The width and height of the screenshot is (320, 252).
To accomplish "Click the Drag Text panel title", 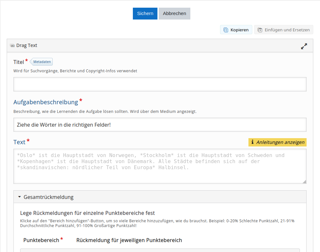I will tap(27, 45).
